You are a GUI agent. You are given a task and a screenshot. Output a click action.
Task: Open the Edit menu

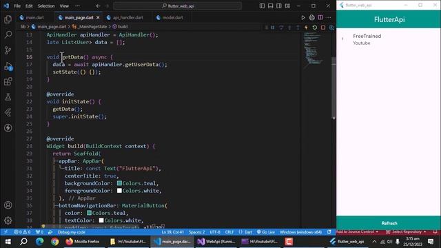29,6
